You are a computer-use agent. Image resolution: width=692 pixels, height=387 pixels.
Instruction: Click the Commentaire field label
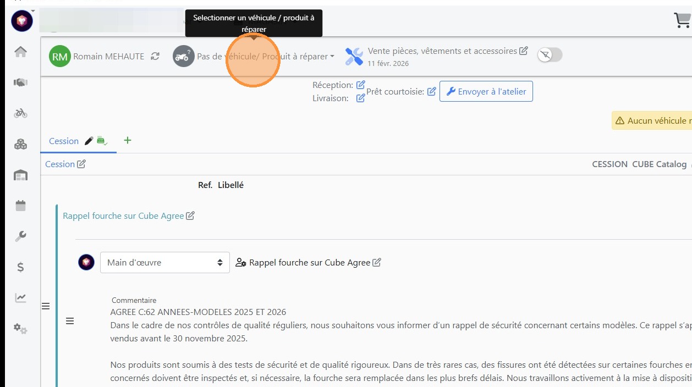pyautogui.click(x=134, y=300)
